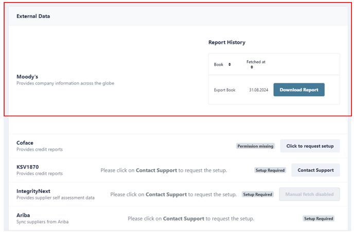
Task: Click the Setup Required badge for Ariba
Action: (x=318, y=219)
